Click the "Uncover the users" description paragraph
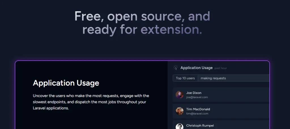 tap(91, 102)
